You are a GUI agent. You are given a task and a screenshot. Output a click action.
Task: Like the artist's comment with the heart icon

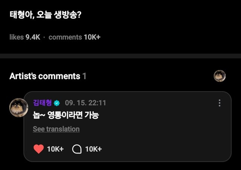38,149
